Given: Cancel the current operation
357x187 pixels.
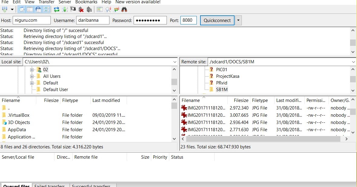Looking at the screenshot, I should pos(73,9).
